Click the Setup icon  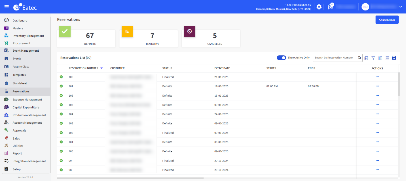pos(6,169)
